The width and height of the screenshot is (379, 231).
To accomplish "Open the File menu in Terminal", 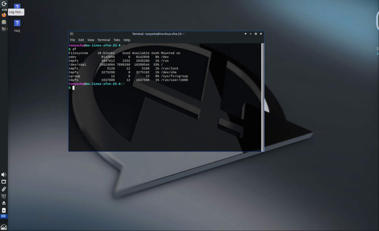I will coord(73,40).
